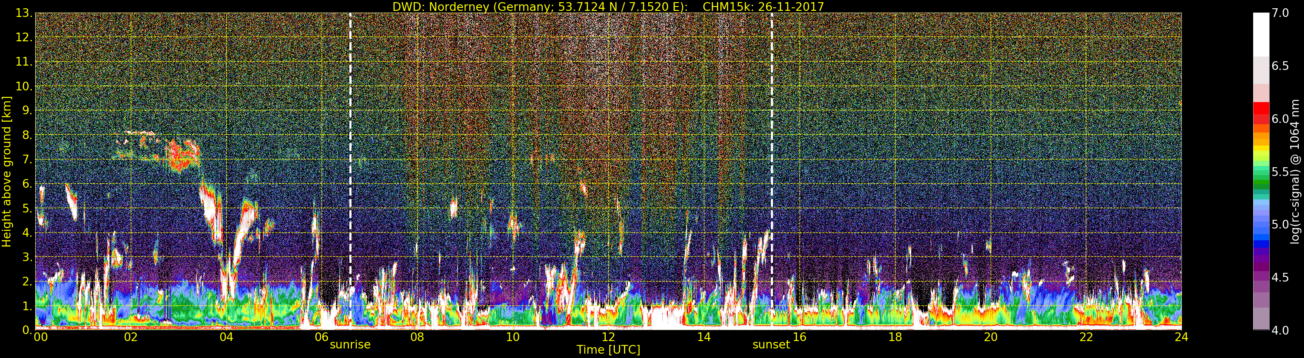
Task: Click the "4.0" colorbar tick label
Action: [x=1280, y=330]
